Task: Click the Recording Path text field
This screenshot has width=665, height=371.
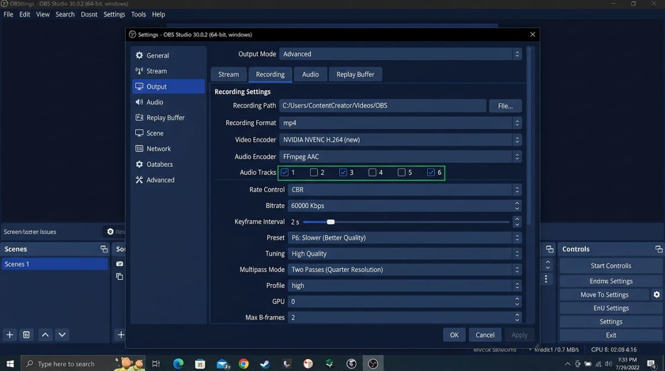Action: pyautogui.click(x=382, y=106)
